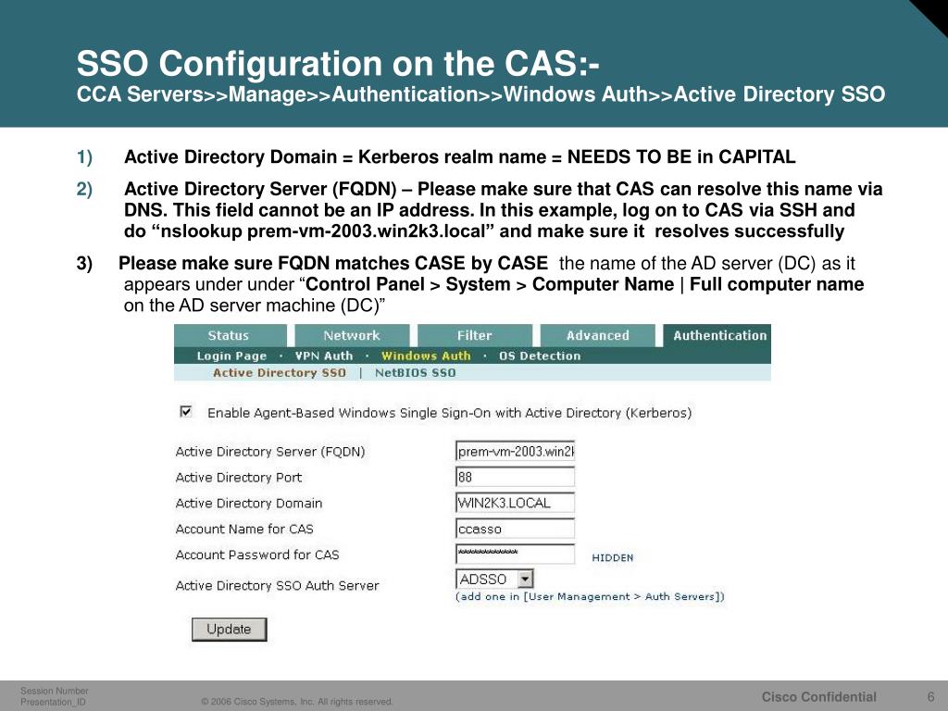Click the Update button

pos(230,630)
